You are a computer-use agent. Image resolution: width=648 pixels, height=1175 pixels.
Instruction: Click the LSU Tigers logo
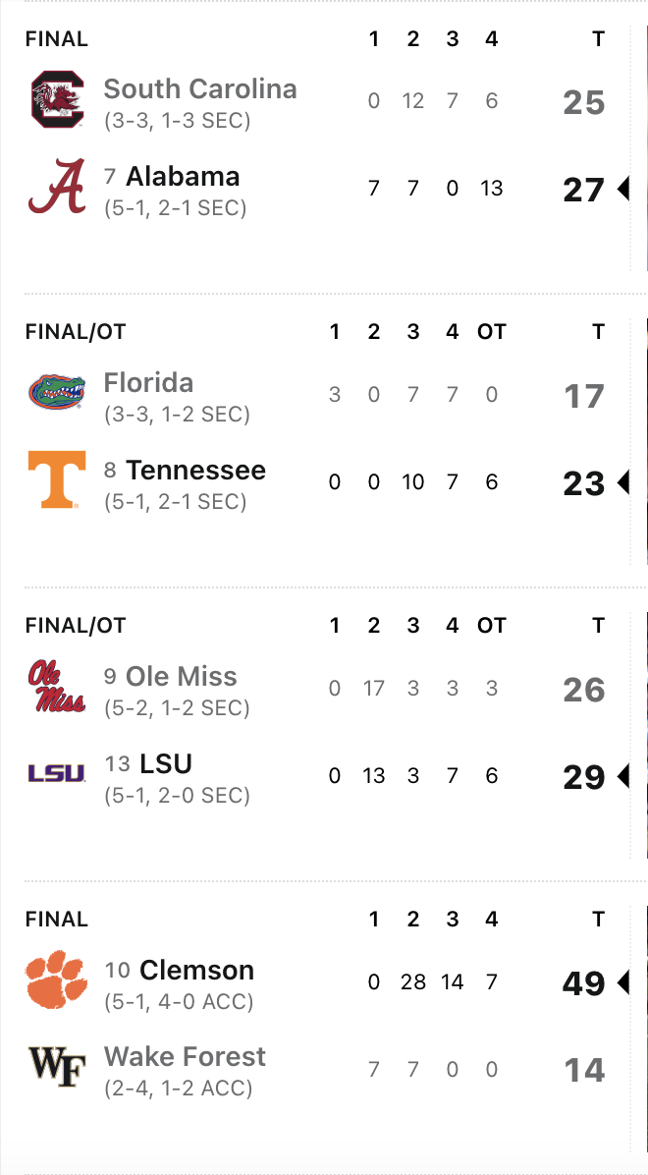57,774
